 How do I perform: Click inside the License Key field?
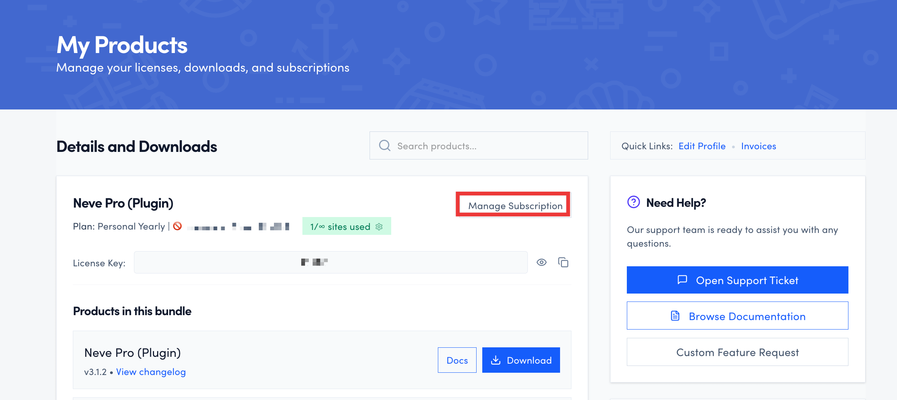pyautogui.click(x=330, y=262)
